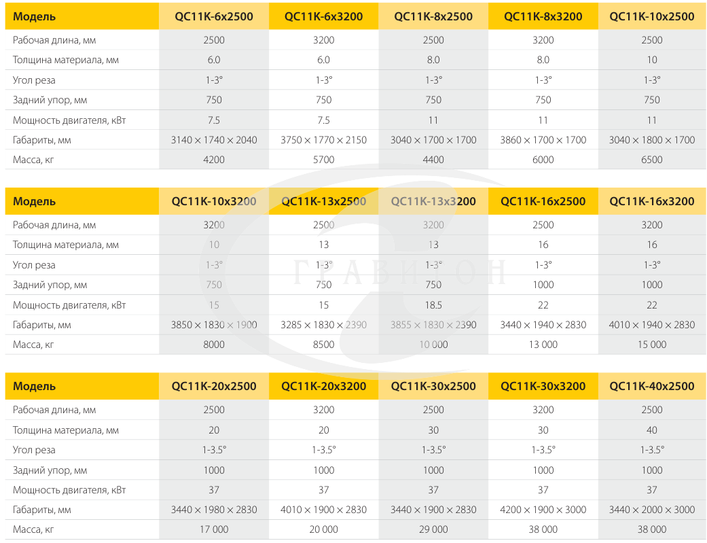Select the QC11K-8x3200 model header
Image resolution: width=707 pixels, height=543 pixels.
(543, 17)
